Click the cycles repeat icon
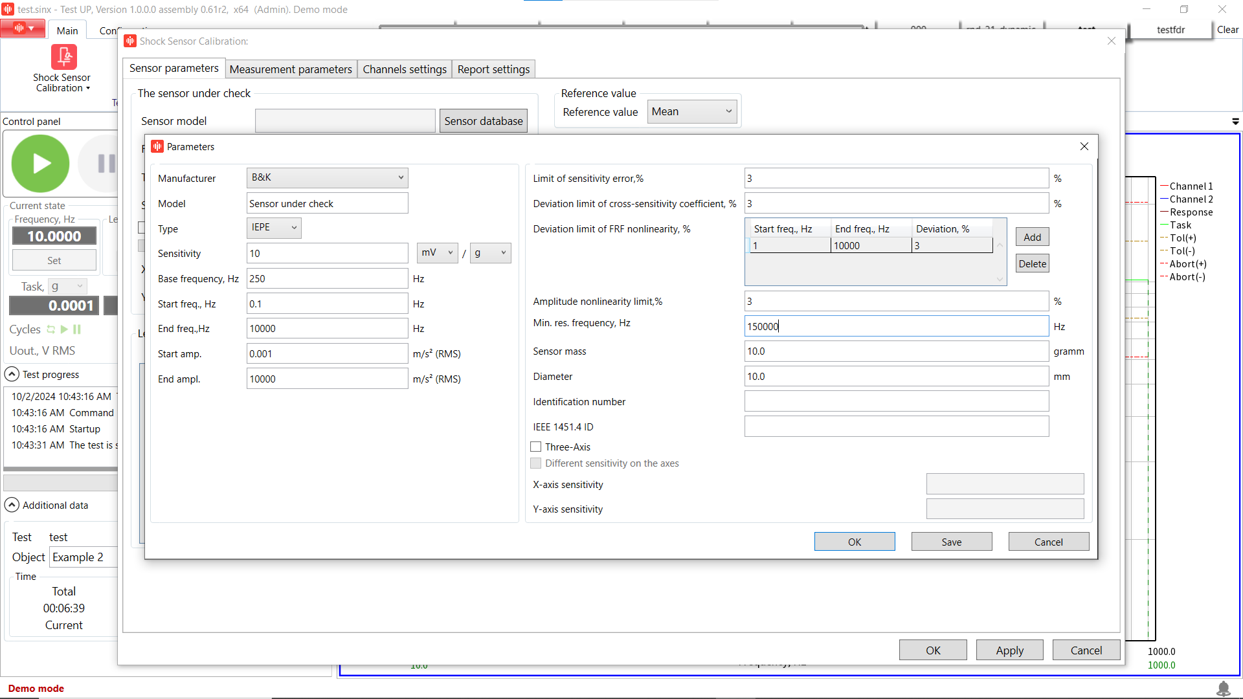 (x=50, y=329)
